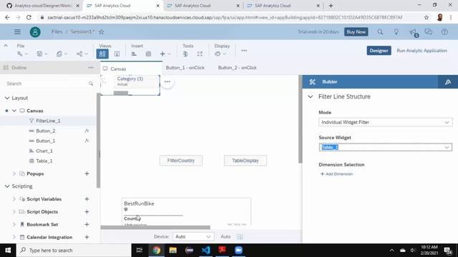Image resolution: width=458 pixels, height=257 pixels.
Task: Open the Save icon dropdown
Action: [x=42, y=54]
